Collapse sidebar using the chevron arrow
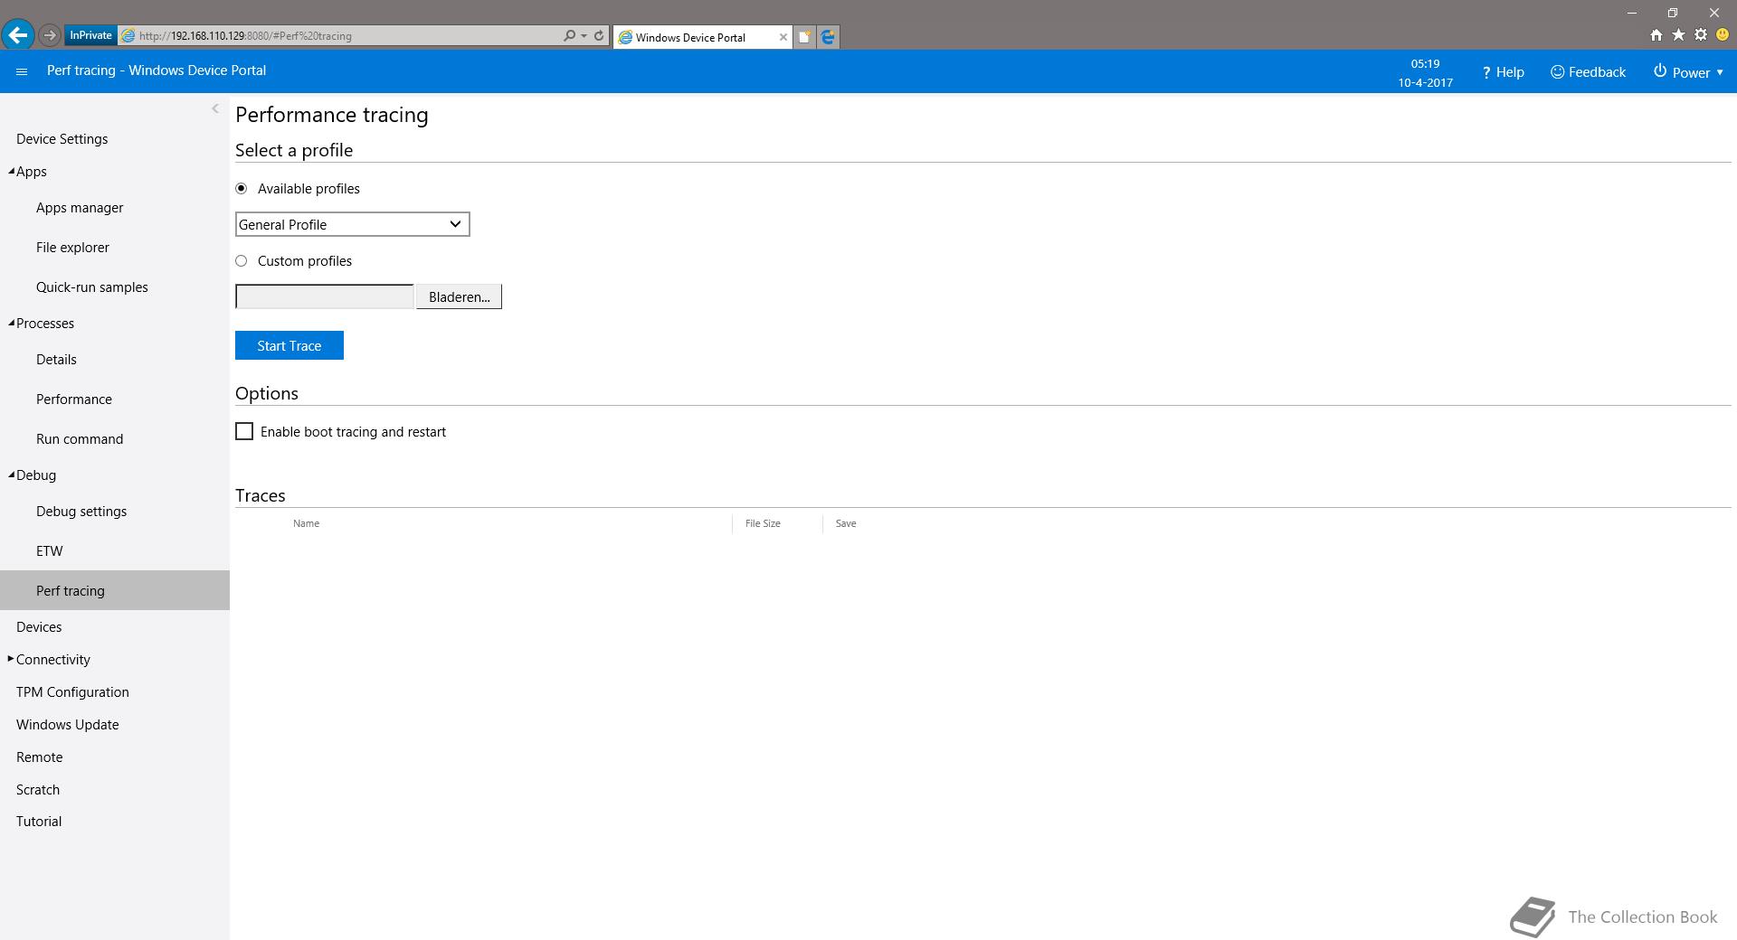 (214, 108)
